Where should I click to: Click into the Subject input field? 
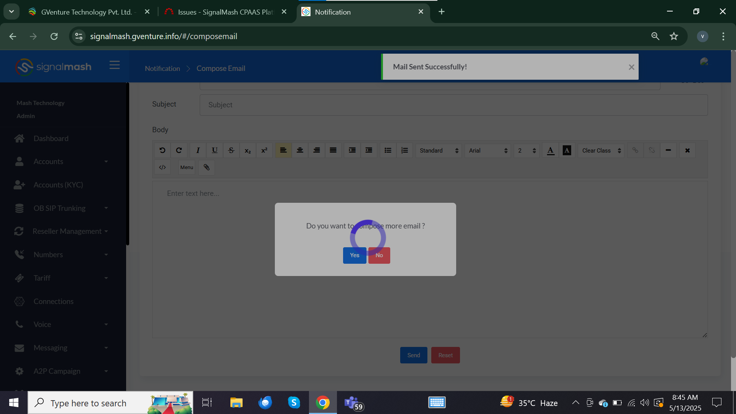[453, 105]
